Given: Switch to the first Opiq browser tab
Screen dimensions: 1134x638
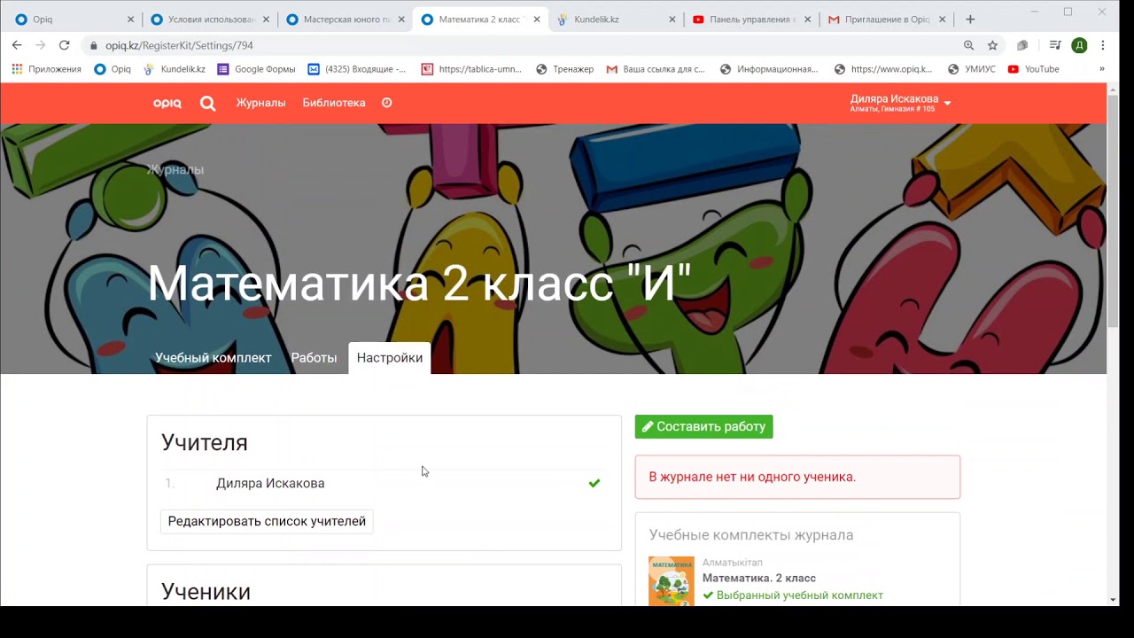Looking at the screenshot, I should 74,19.
